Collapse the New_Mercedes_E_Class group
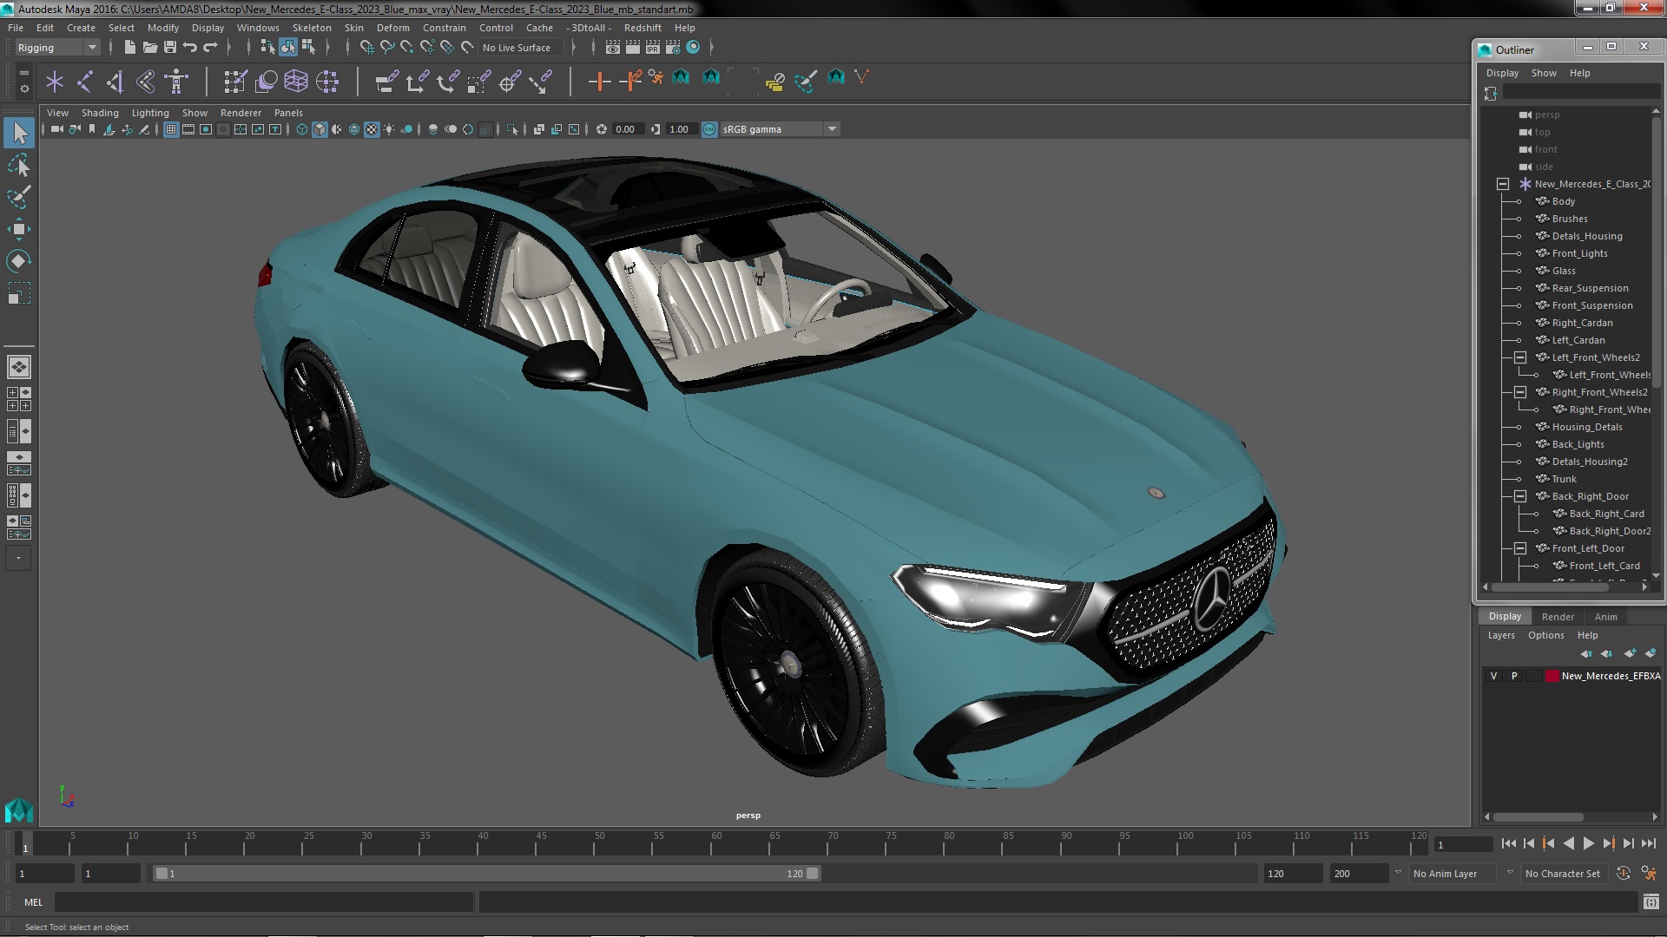This screenshot has height=937, width=1667. [x=1503, y=184]
